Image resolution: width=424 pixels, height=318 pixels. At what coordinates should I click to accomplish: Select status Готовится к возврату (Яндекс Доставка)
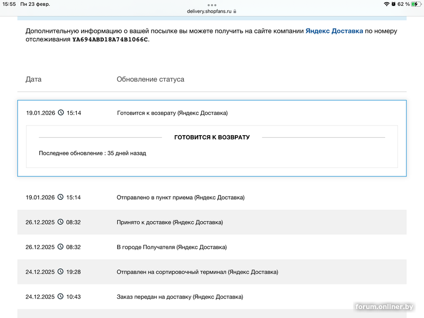[172, 113]
